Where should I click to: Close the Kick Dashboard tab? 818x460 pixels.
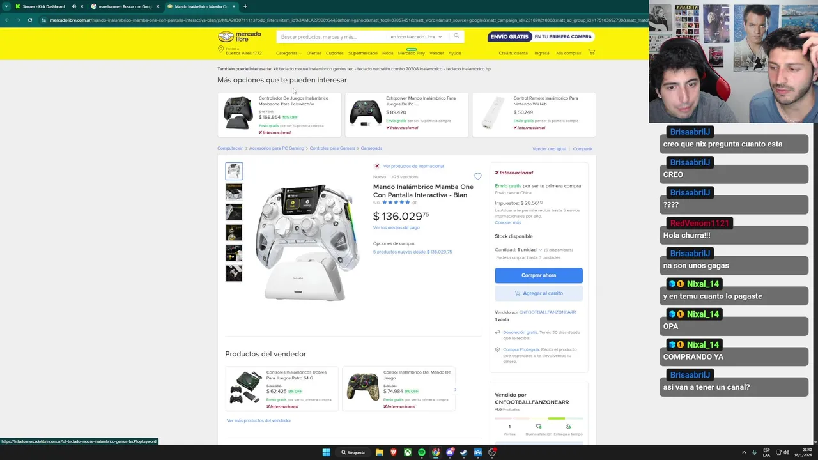tap(81, 6)
